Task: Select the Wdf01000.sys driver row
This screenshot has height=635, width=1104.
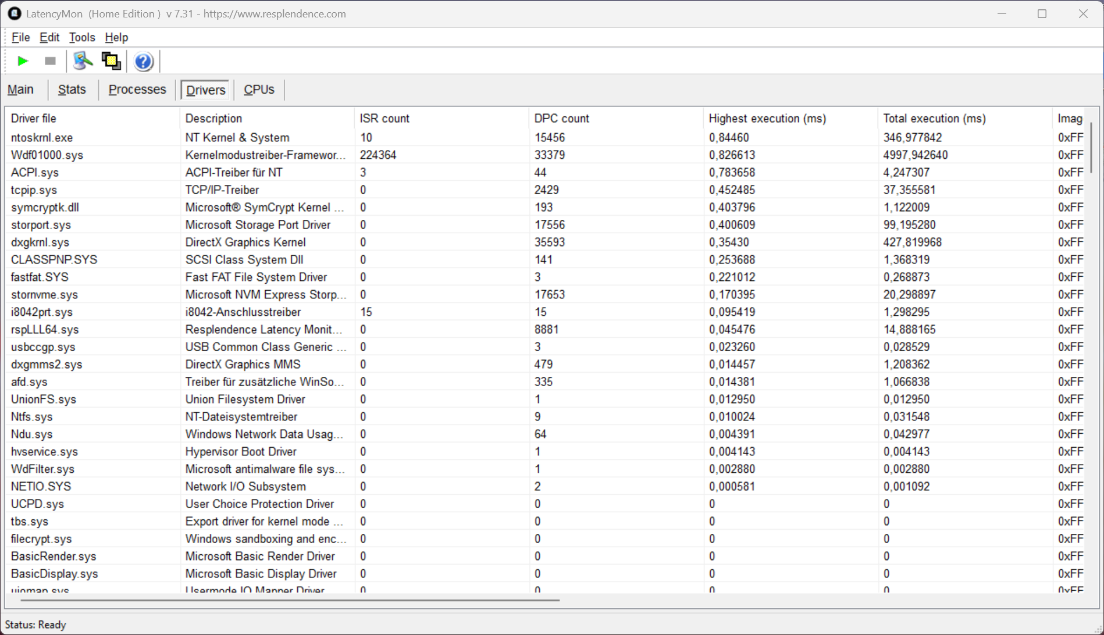Action: (47, 155)
